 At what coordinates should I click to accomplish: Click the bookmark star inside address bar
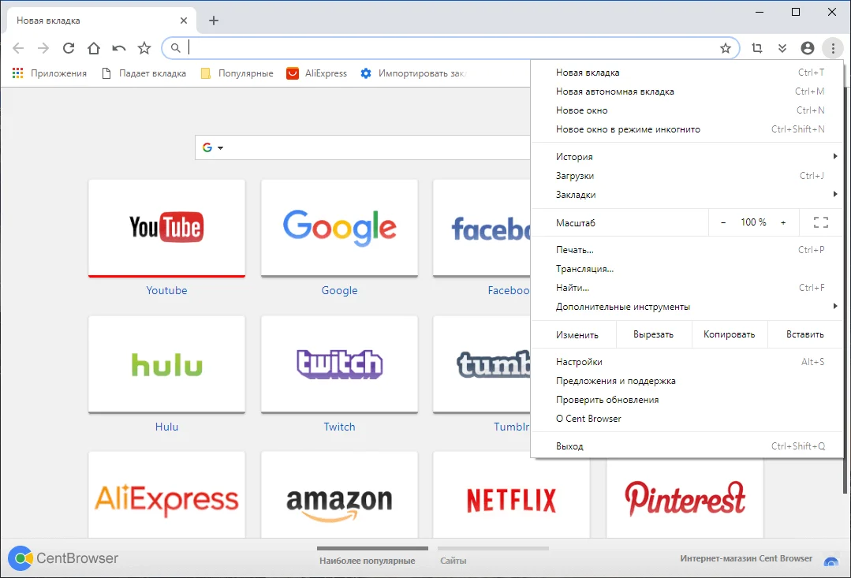tap(725, 48)
